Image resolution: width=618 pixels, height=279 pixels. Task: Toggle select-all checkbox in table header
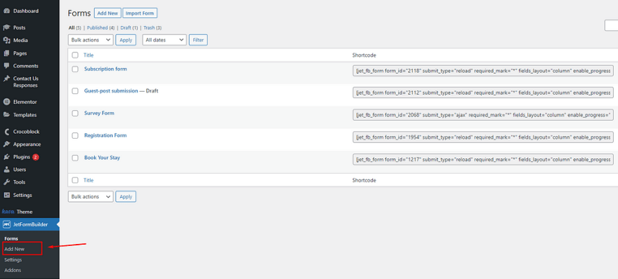point(75,55)
